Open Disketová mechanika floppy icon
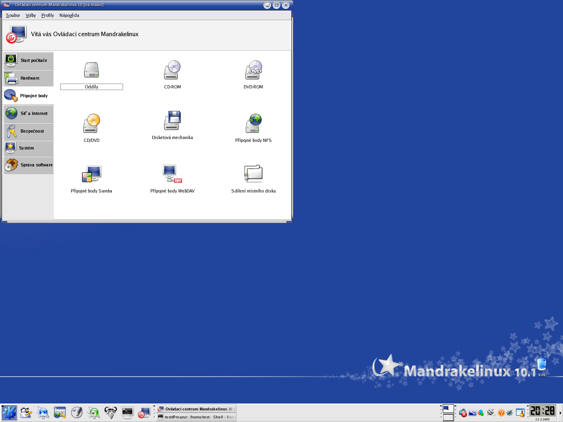Image resolution: width=563 pixels, height=422 pixels. click(173, 121)
